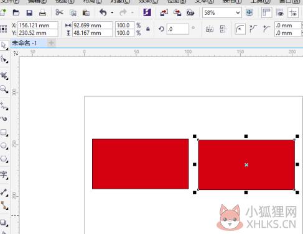Select the Parallel Dimension tool
This screenshot has height=234, width=303.
click(4, 192)
